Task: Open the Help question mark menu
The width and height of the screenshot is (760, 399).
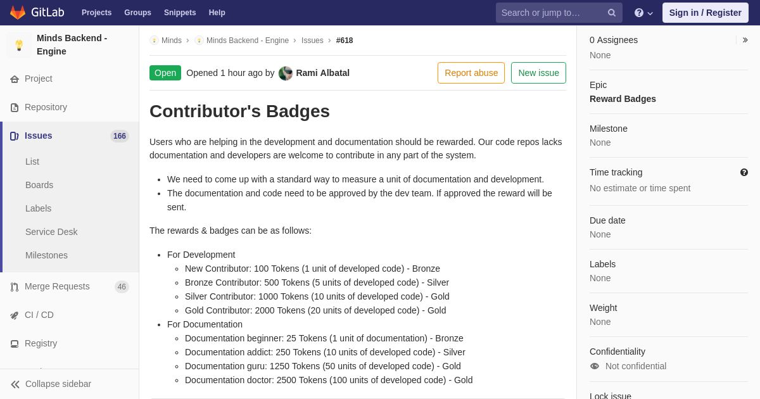Action: point(643,13)
